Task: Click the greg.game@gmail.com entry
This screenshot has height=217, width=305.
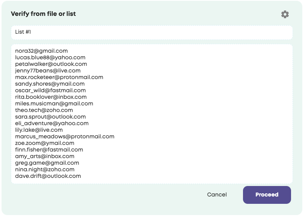Action: (47, 163)
